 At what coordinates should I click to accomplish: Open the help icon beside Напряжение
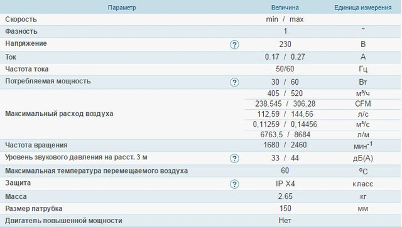[x=234, y=45]
